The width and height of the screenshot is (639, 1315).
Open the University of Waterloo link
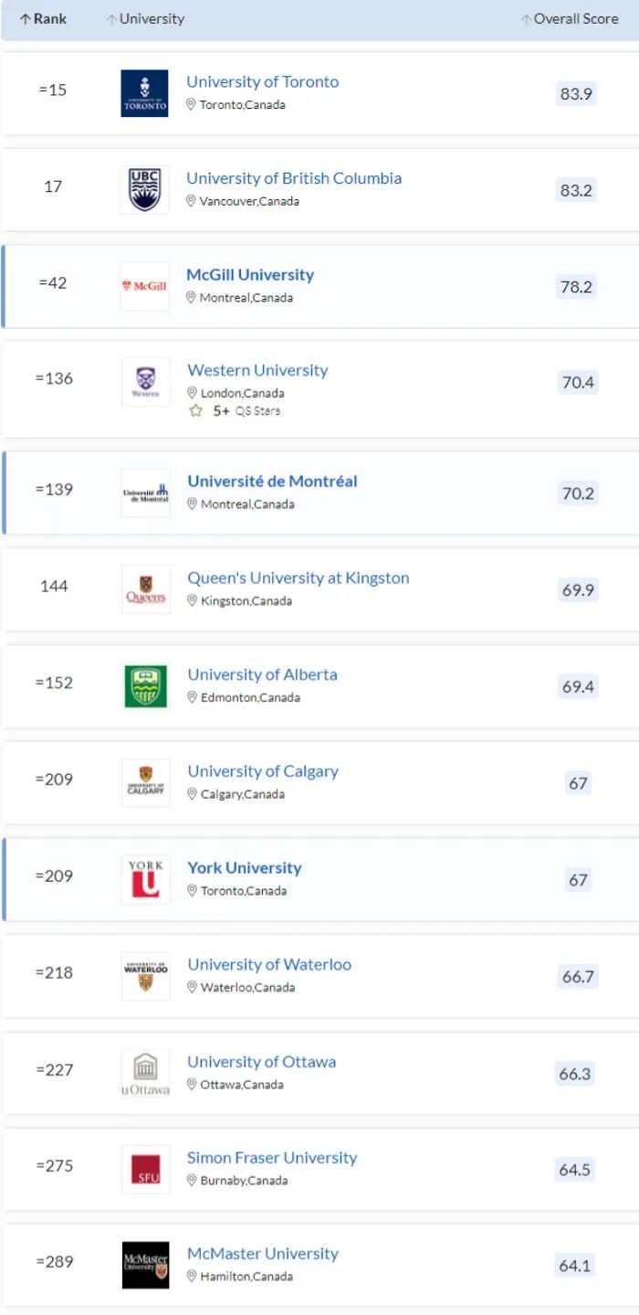pos(269,964)
